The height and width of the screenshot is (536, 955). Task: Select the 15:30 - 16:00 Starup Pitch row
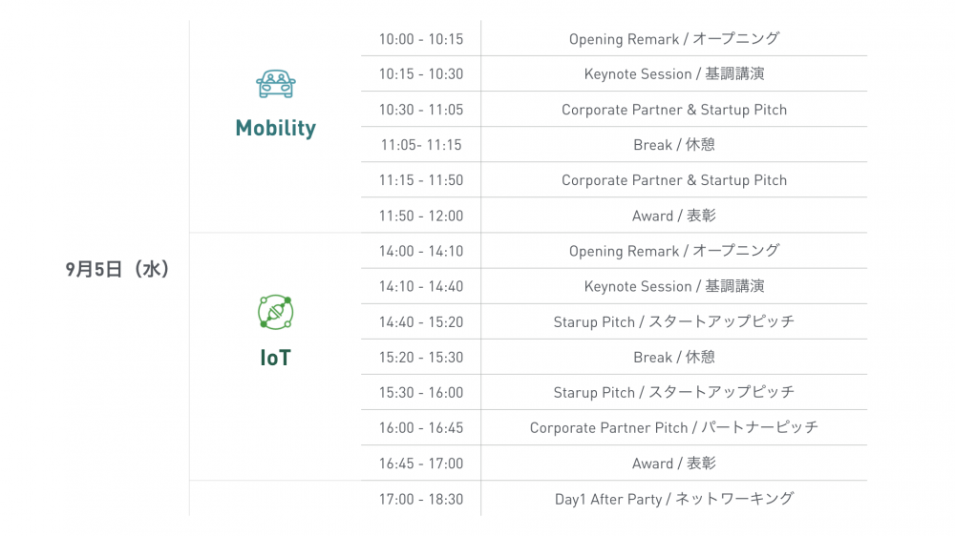[x=614, y=392]
